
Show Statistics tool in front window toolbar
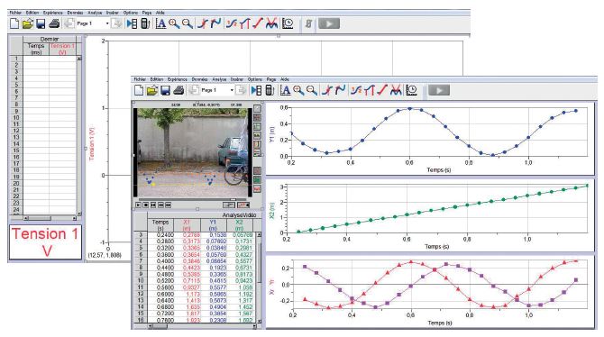356,90
